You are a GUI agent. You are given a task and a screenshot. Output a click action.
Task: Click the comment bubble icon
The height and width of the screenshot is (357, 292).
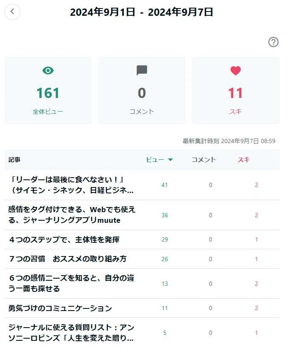tap(142, 70)
